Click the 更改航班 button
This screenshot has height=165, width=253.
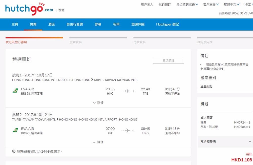[x=168, y=60]
